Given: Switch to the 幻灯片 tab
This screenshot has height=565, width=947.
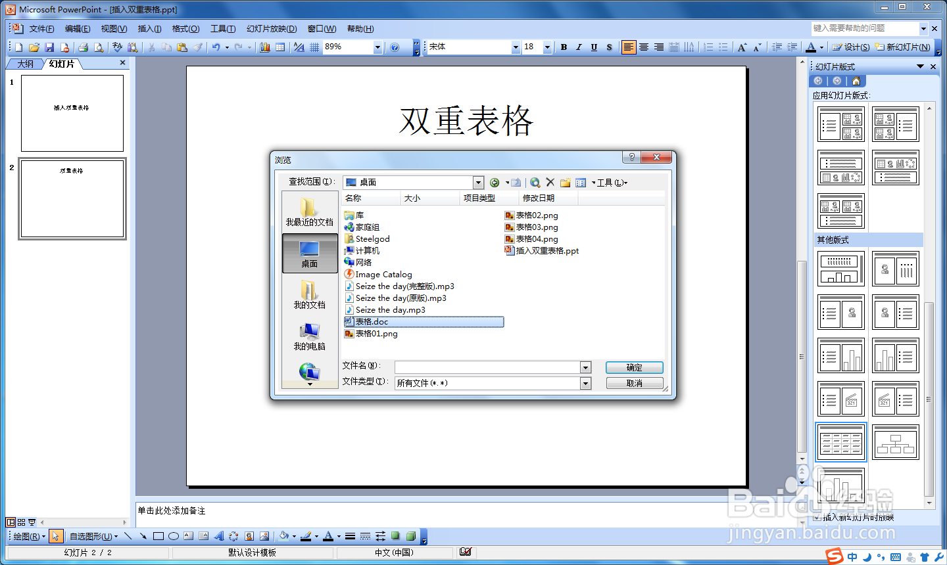Looking at the screenshot, I should [62, 64].
